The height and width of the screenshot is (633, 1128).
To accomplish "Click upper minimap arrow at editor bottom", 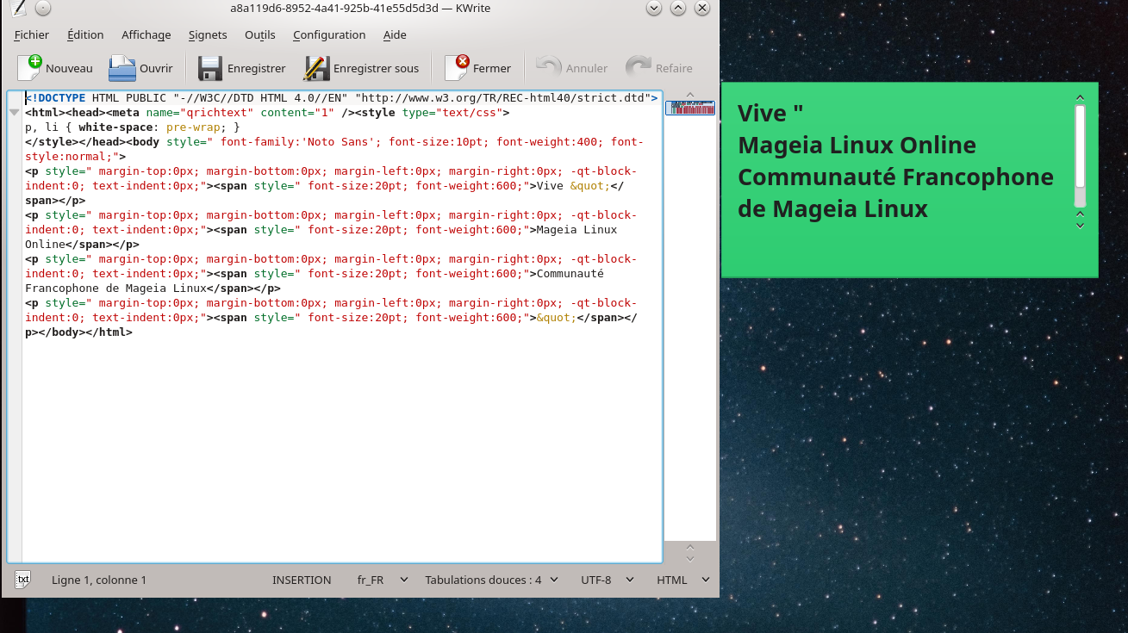I will pos(690,547).
